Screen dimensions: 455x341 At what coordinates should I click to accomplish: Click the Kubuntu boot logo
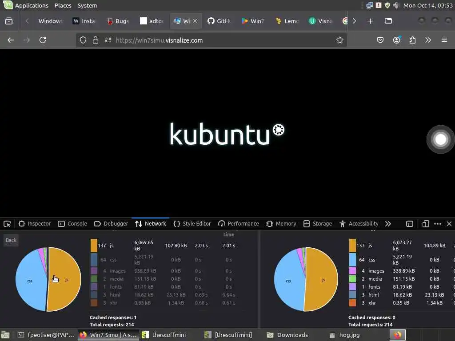227,134
